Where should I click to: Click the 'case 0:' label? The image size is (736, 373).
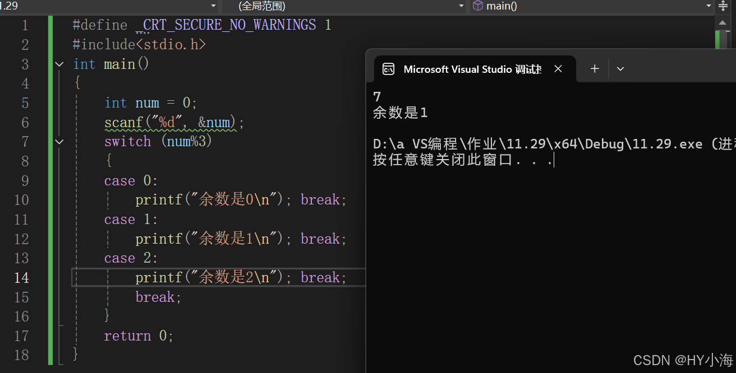point(131,181)
